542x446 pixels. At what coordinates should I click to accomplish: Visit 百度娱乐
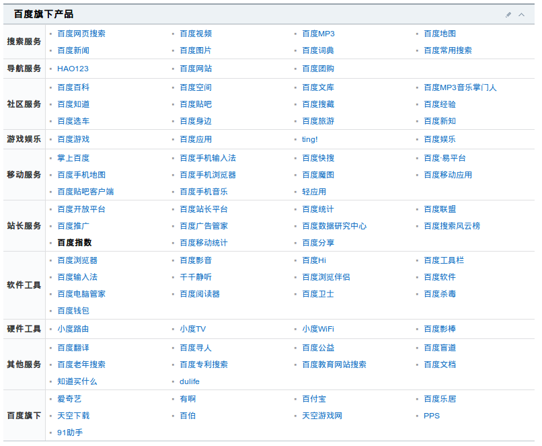[x=440, y=139]
